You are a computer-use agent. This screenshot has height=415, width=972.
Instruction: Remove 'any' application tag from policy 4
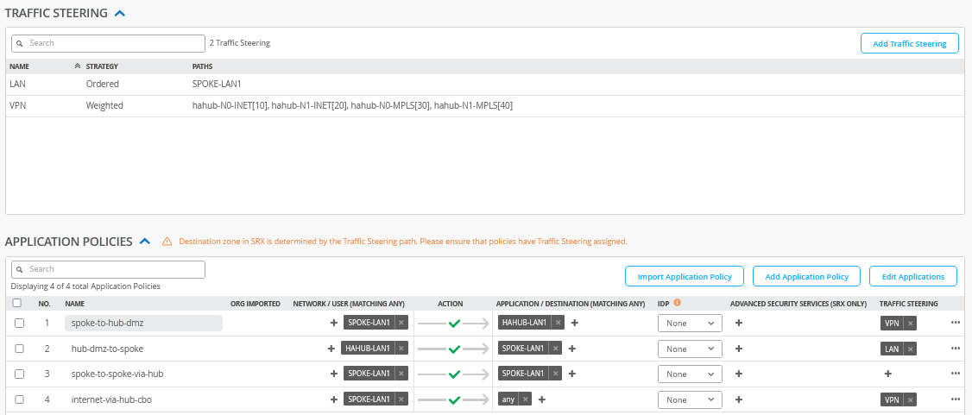coord(525,399)
